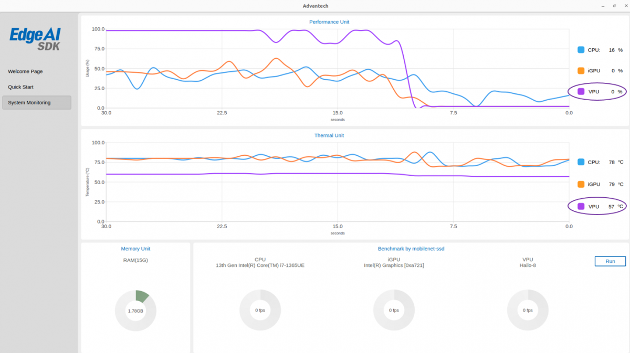Click the Thermal Unit chart title

(329, 135)
